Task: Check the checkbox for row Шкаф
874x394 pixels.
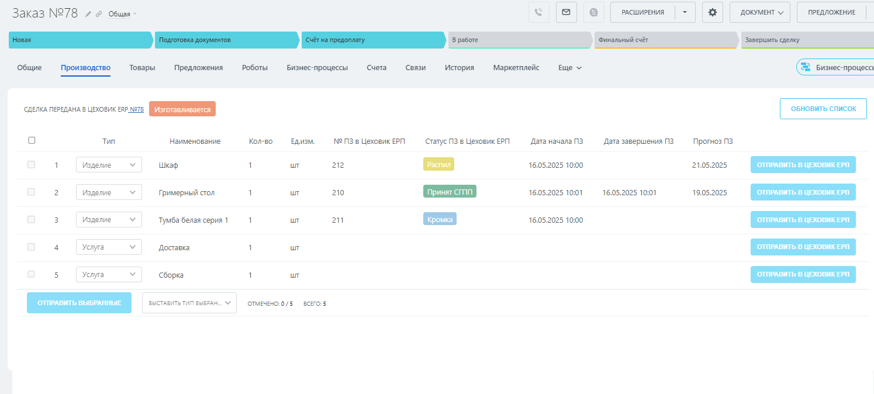Action: pos(32,165)
